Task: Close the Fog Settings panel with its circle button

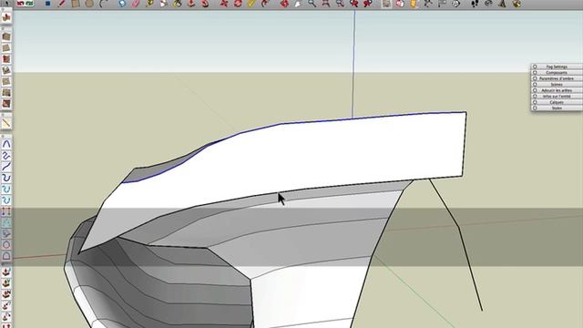Action: (x=535, y=67)
